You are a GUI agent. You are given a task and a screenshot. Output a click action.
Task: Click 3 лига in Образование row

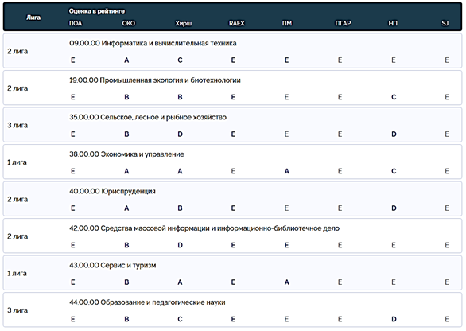click(17, 310)
